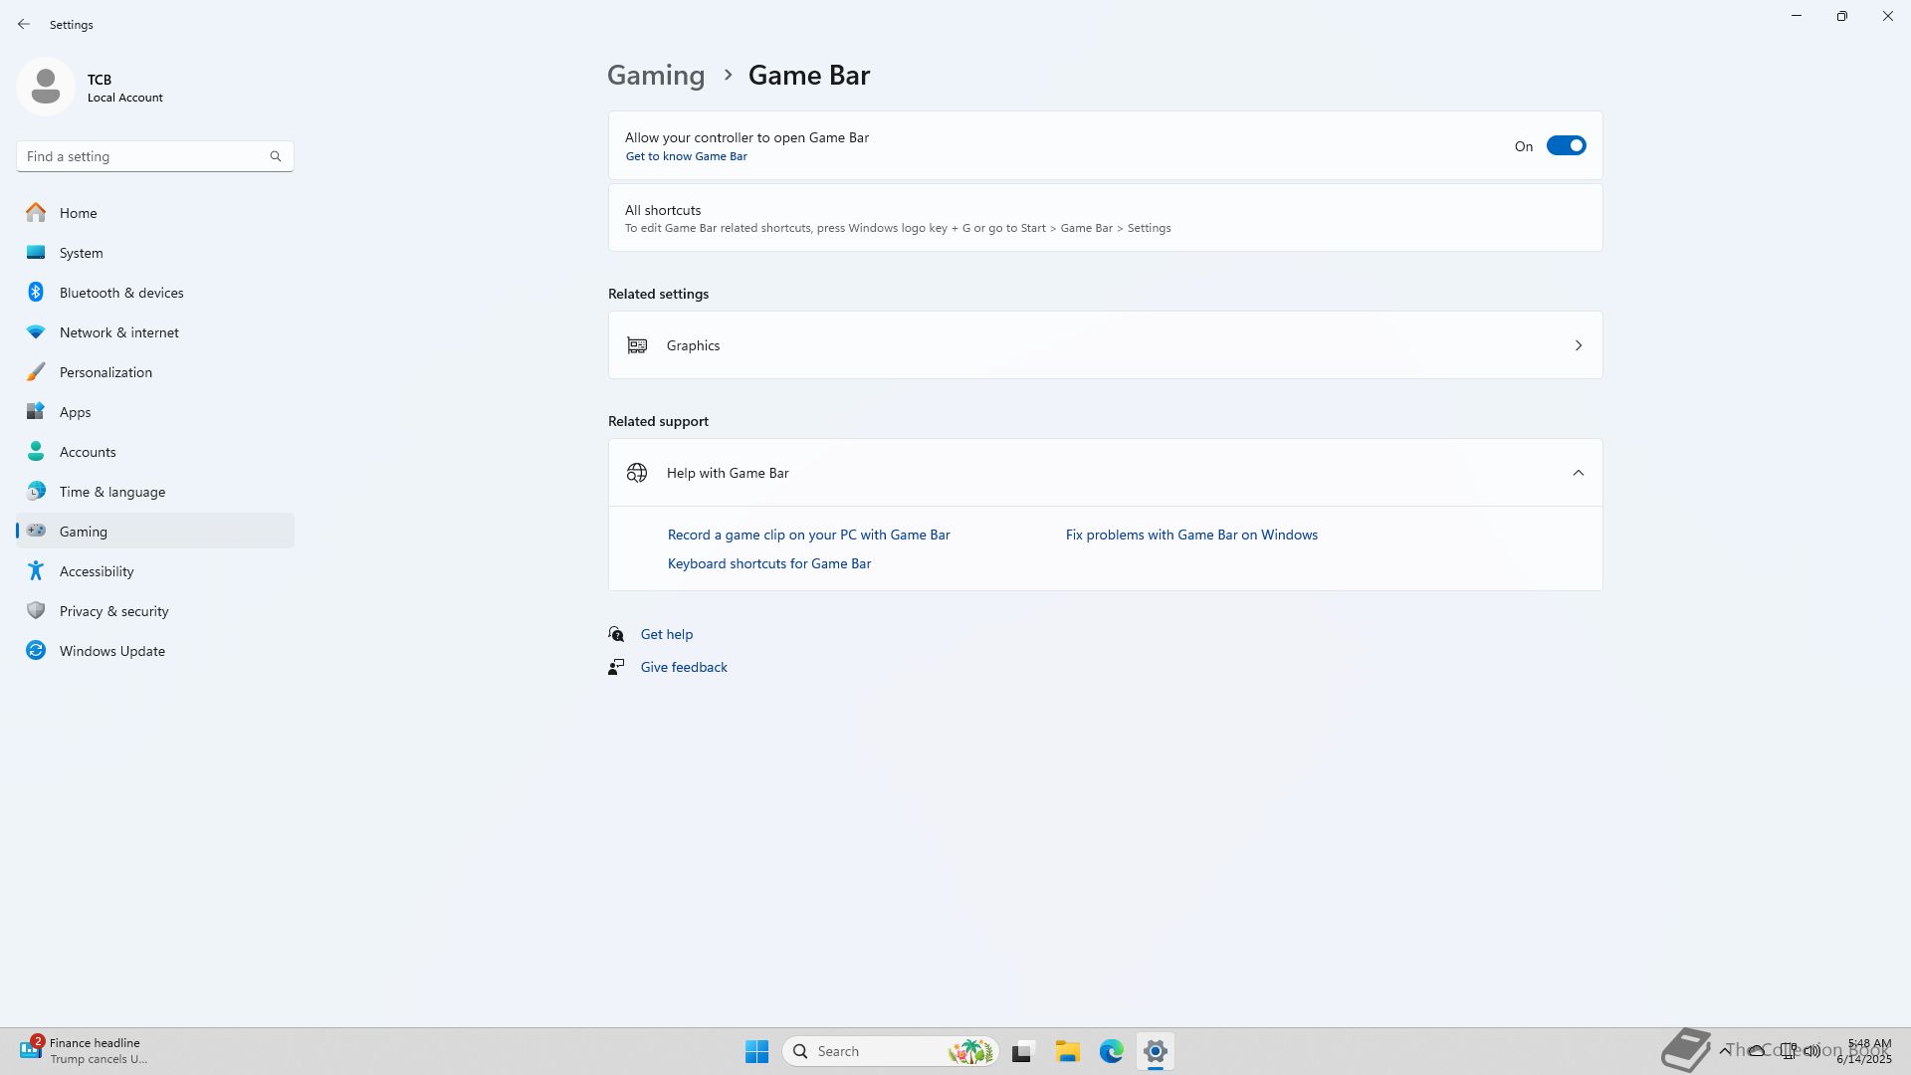
Task: Click Give feedback link
Action: pyautogui.click(x=684, y=667)
